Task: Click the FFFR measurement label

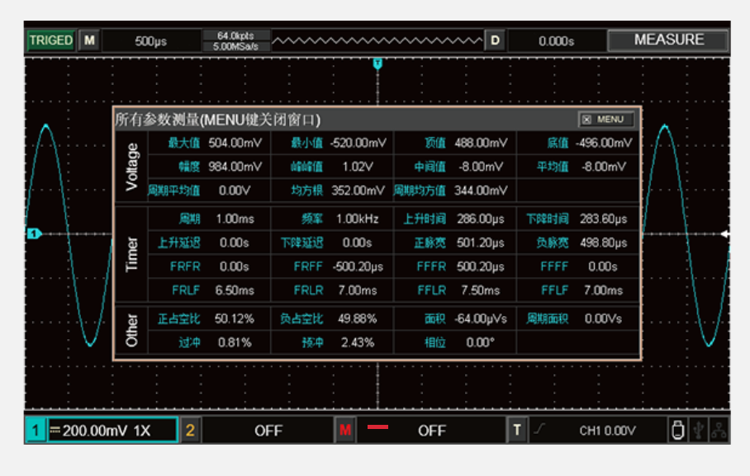Action: click(431, 266)
